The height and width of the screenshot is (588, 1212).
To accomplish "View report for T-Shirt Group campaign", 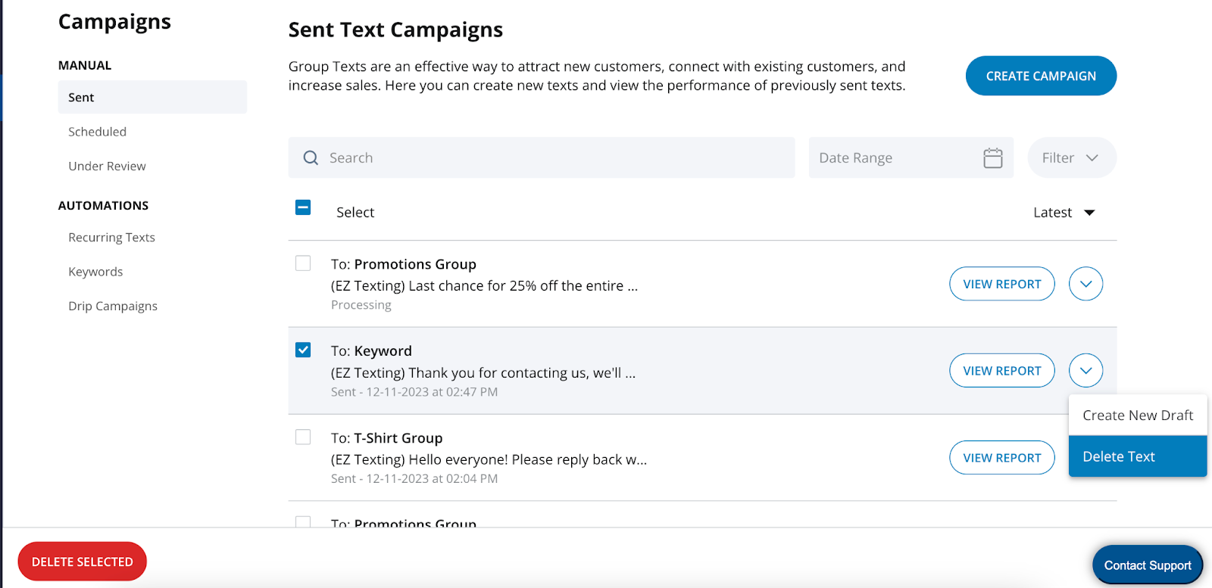I will point(1001,458).
